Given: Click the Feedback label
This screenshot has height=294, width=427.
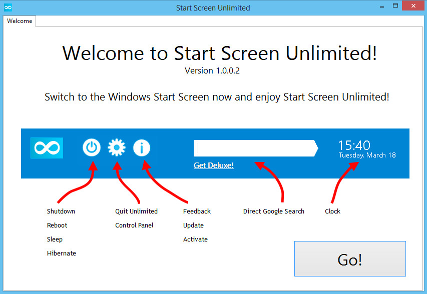Looking at the screenshot, I should pyautogui.click(x=197, y=211).
